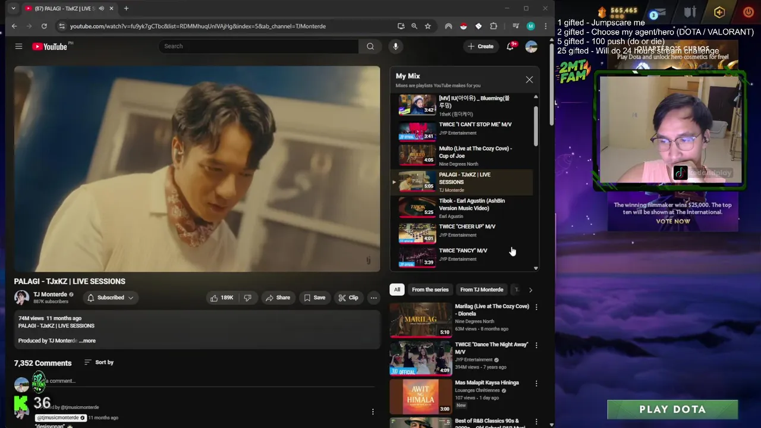Close the PALAGI browser tab
The height and width of the screenshot is (428, 761).
click(x=111, y=8)
